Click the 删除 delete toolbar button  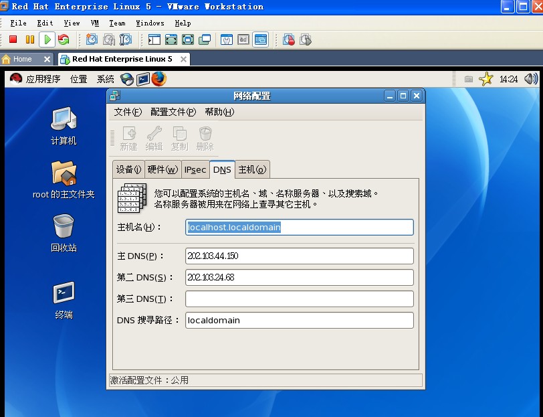[x=205, y=139]
